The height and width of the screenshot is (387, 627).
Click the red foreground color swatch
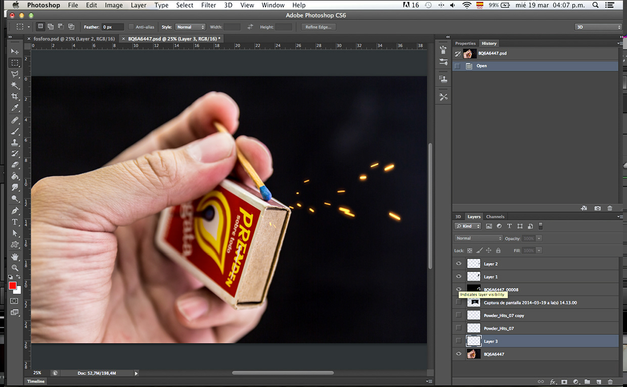pyautogui.click(x=13, y=286)
